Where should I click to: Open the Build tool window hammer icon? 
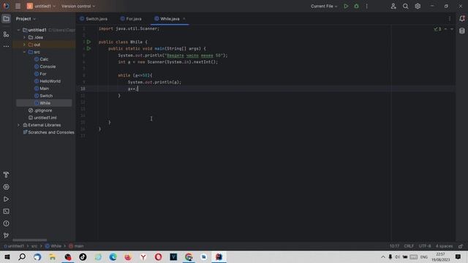click(x=6, y=175)
